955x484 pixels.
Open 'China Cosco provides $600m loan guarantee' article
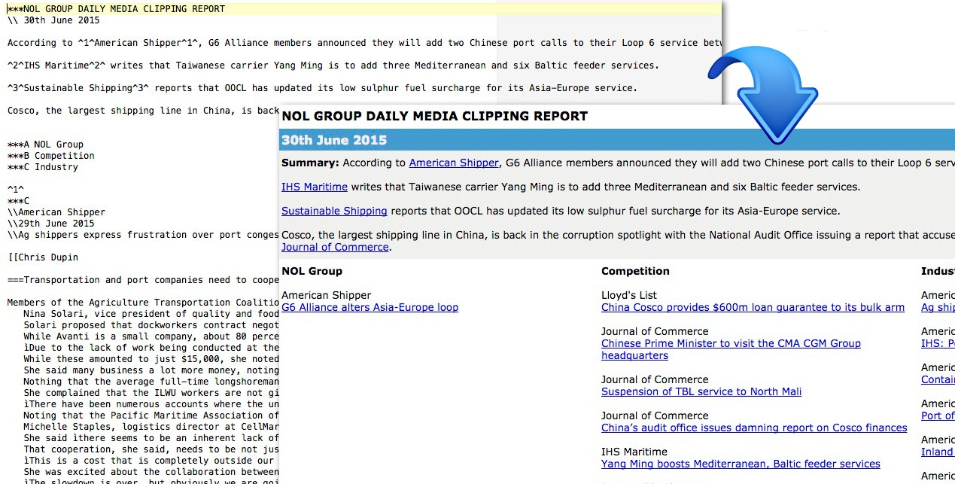[753, 307]
